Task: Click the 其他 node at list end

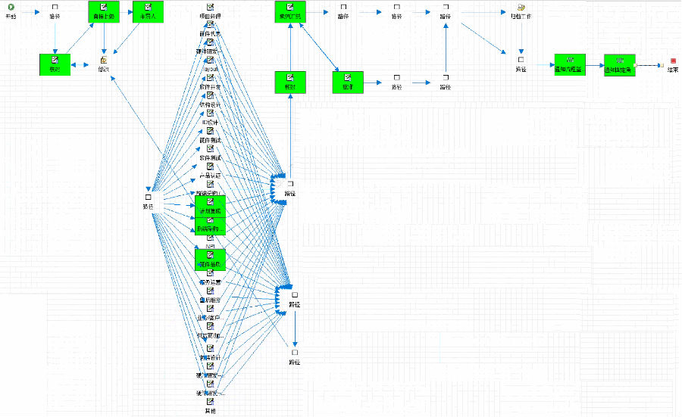Action: pos(210,403)
